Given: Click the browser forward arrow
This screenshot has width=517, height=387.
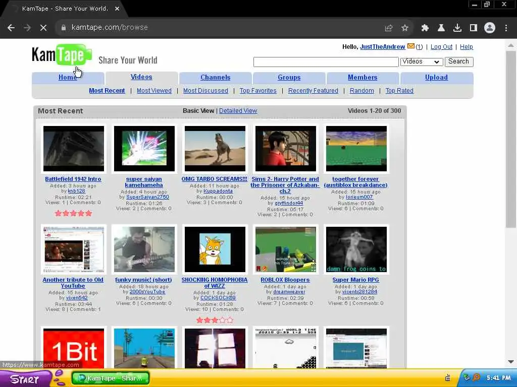Looking at the screenshot, I should click(27, 28).
